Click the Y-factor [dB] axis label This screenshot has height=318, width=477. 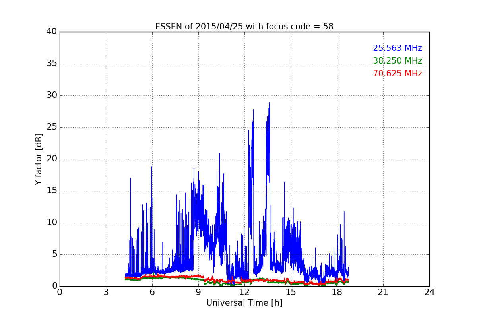38,159
